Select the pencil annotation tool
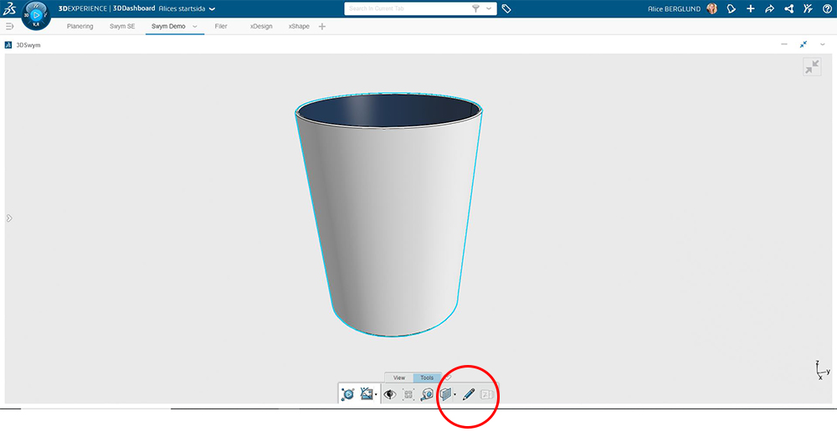 point(469,393)
